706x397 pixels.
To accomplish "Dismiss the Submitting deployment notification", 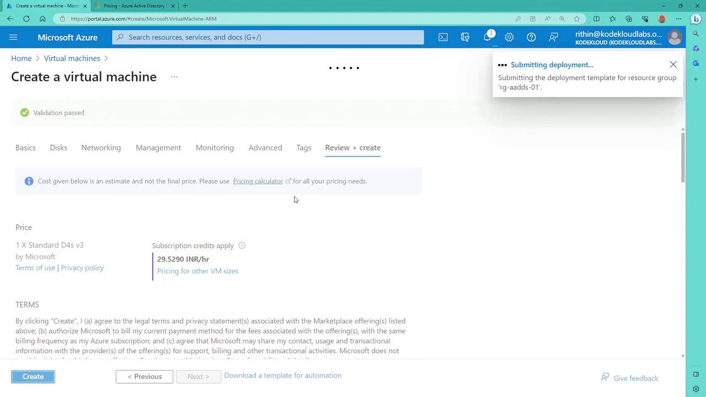I will (673, 65).
